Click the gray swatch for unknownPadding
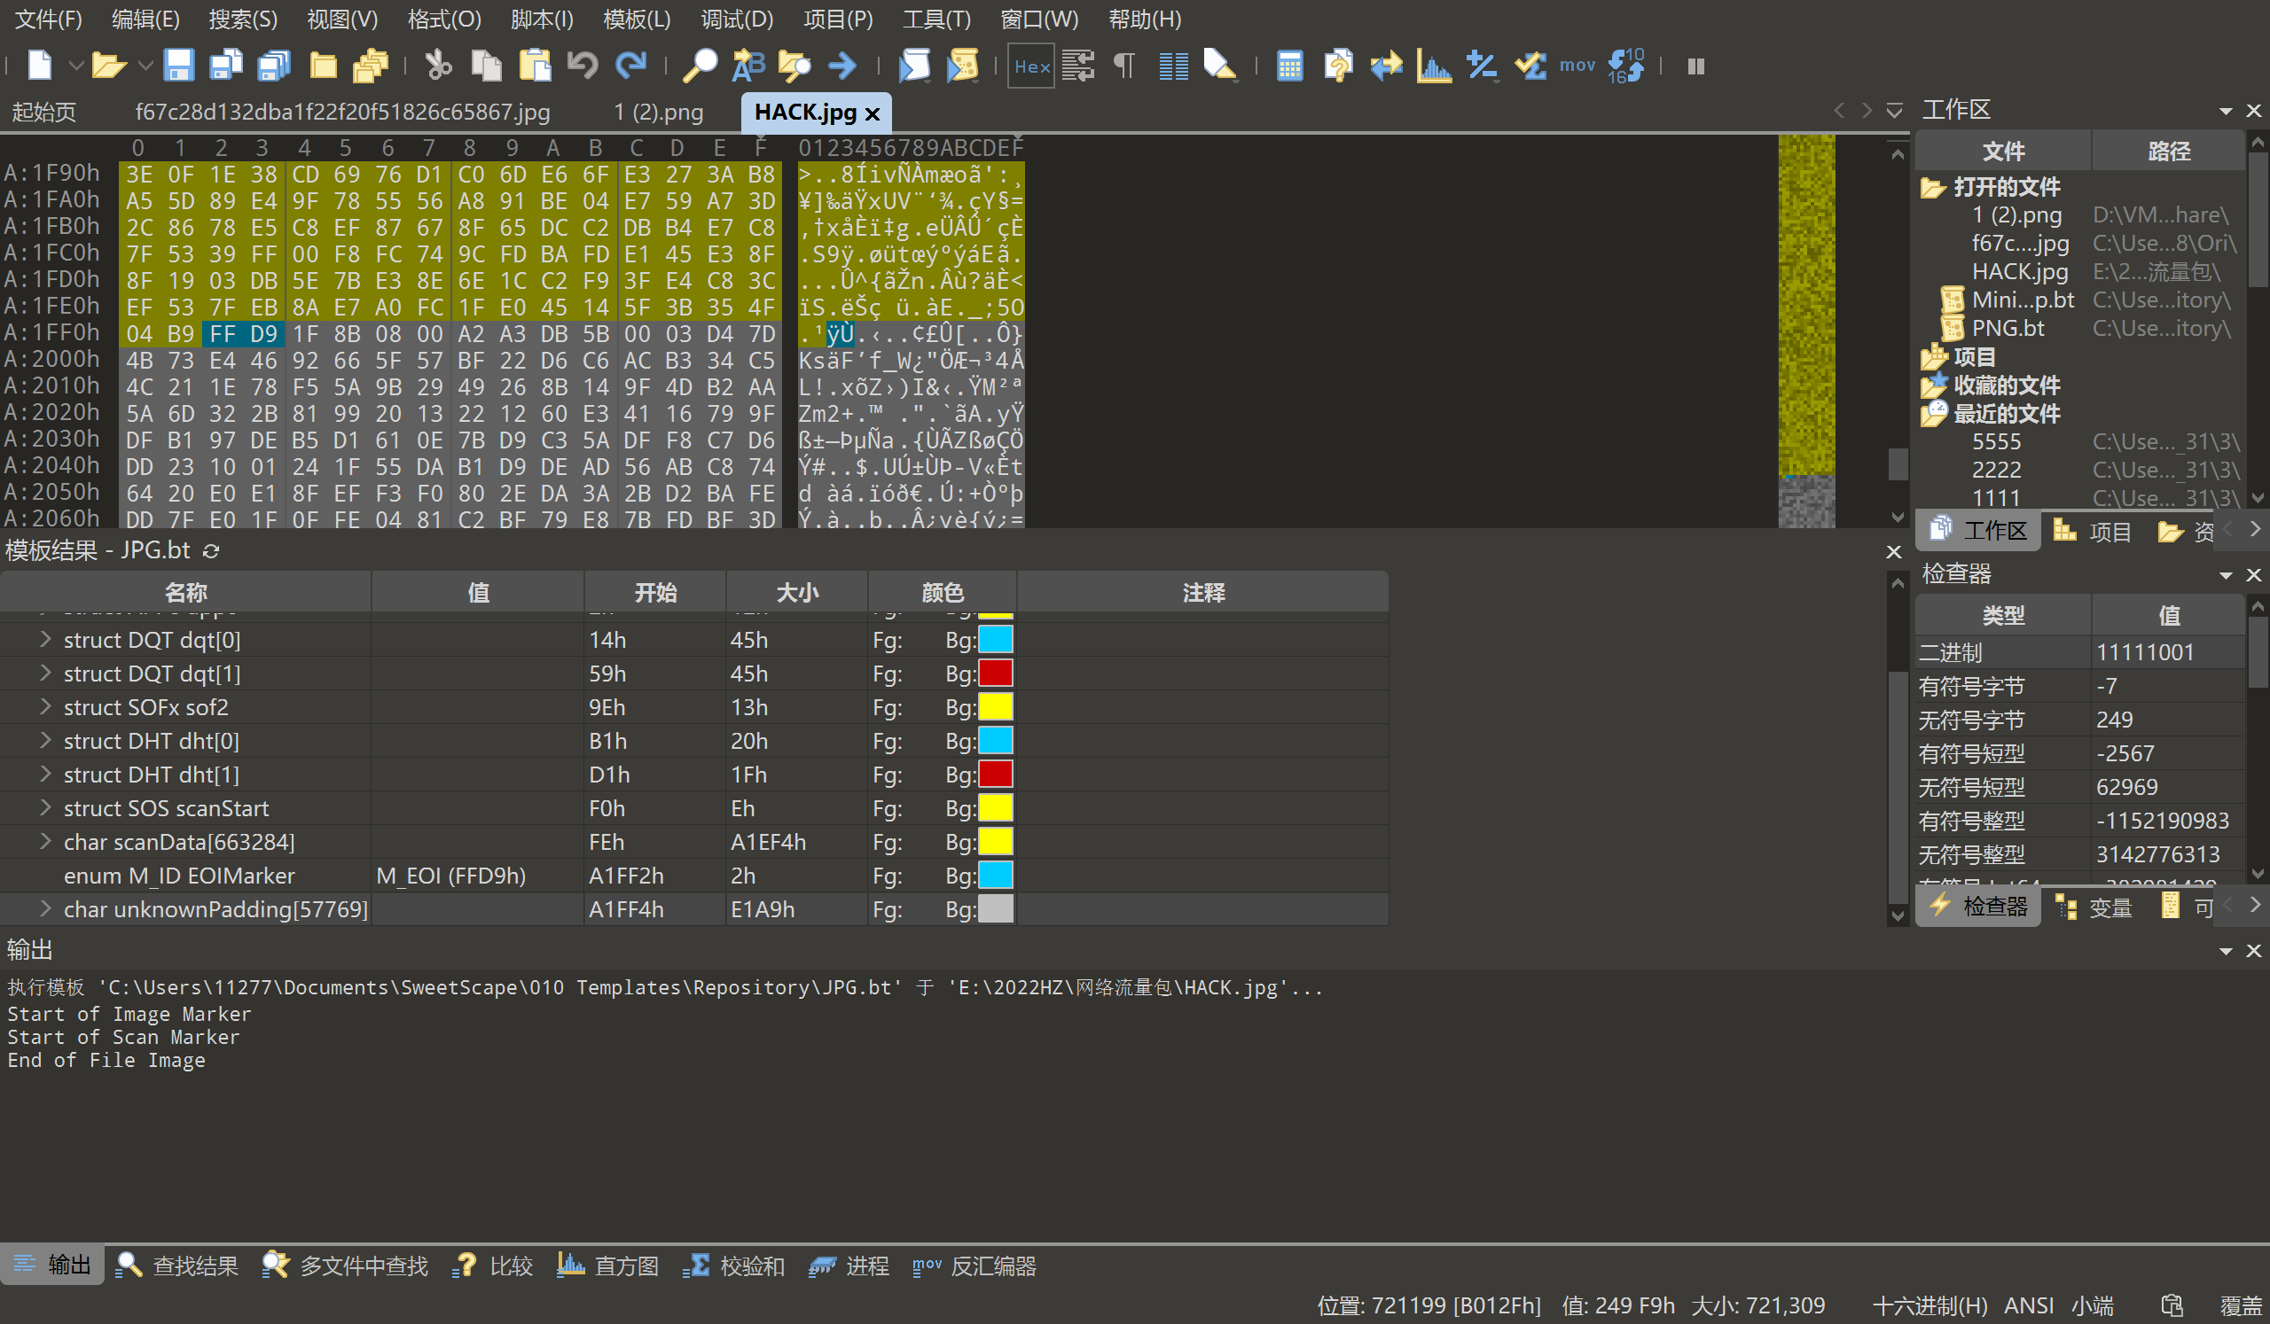Screen dimensions: 2270x1324 (996, 909)
